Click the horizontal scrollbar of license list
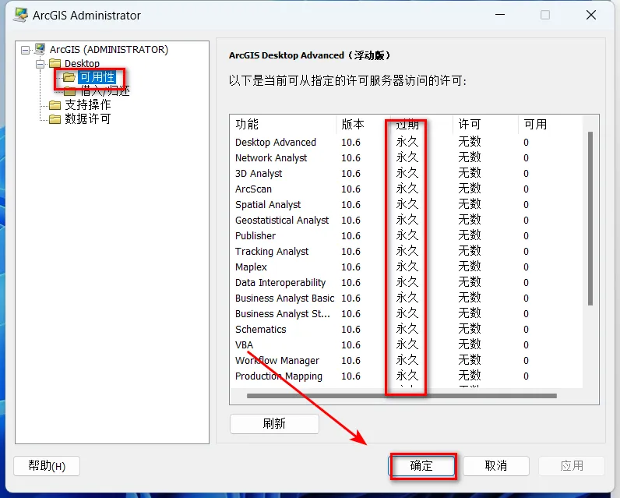 coord(402,396)
